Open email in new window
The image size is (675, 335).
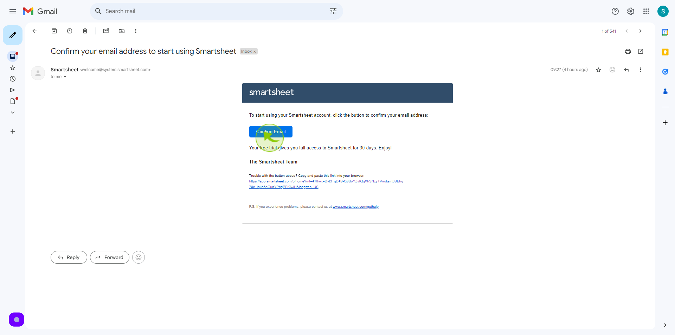tap(641, 51)
